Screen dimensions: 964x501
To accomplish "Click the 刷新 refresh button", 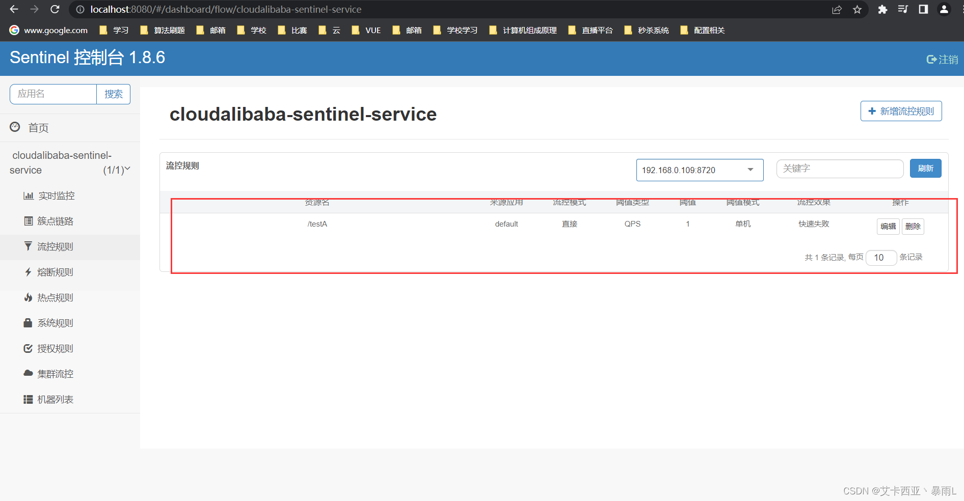I will tap(925, 169).
